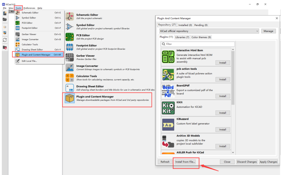Open the Tools menu
The height and width of the screenshot is (175, 281).
[18, 8]
